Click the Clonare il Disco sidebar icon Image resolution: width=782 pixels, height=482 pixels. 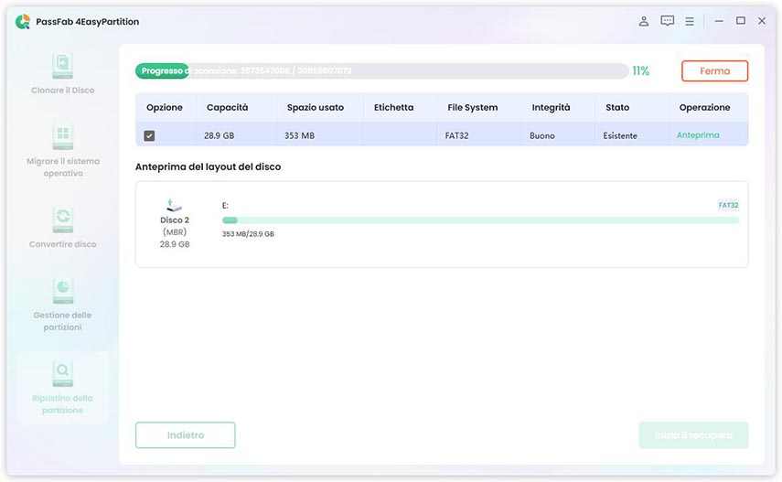point(63,67)
